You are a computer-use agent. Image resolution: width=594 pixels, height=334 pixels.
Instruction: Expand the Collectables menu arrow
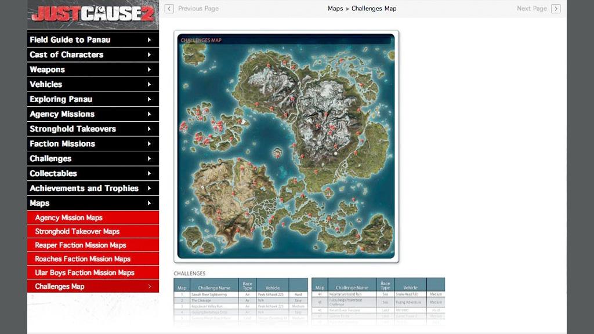(x=149, y=173)
